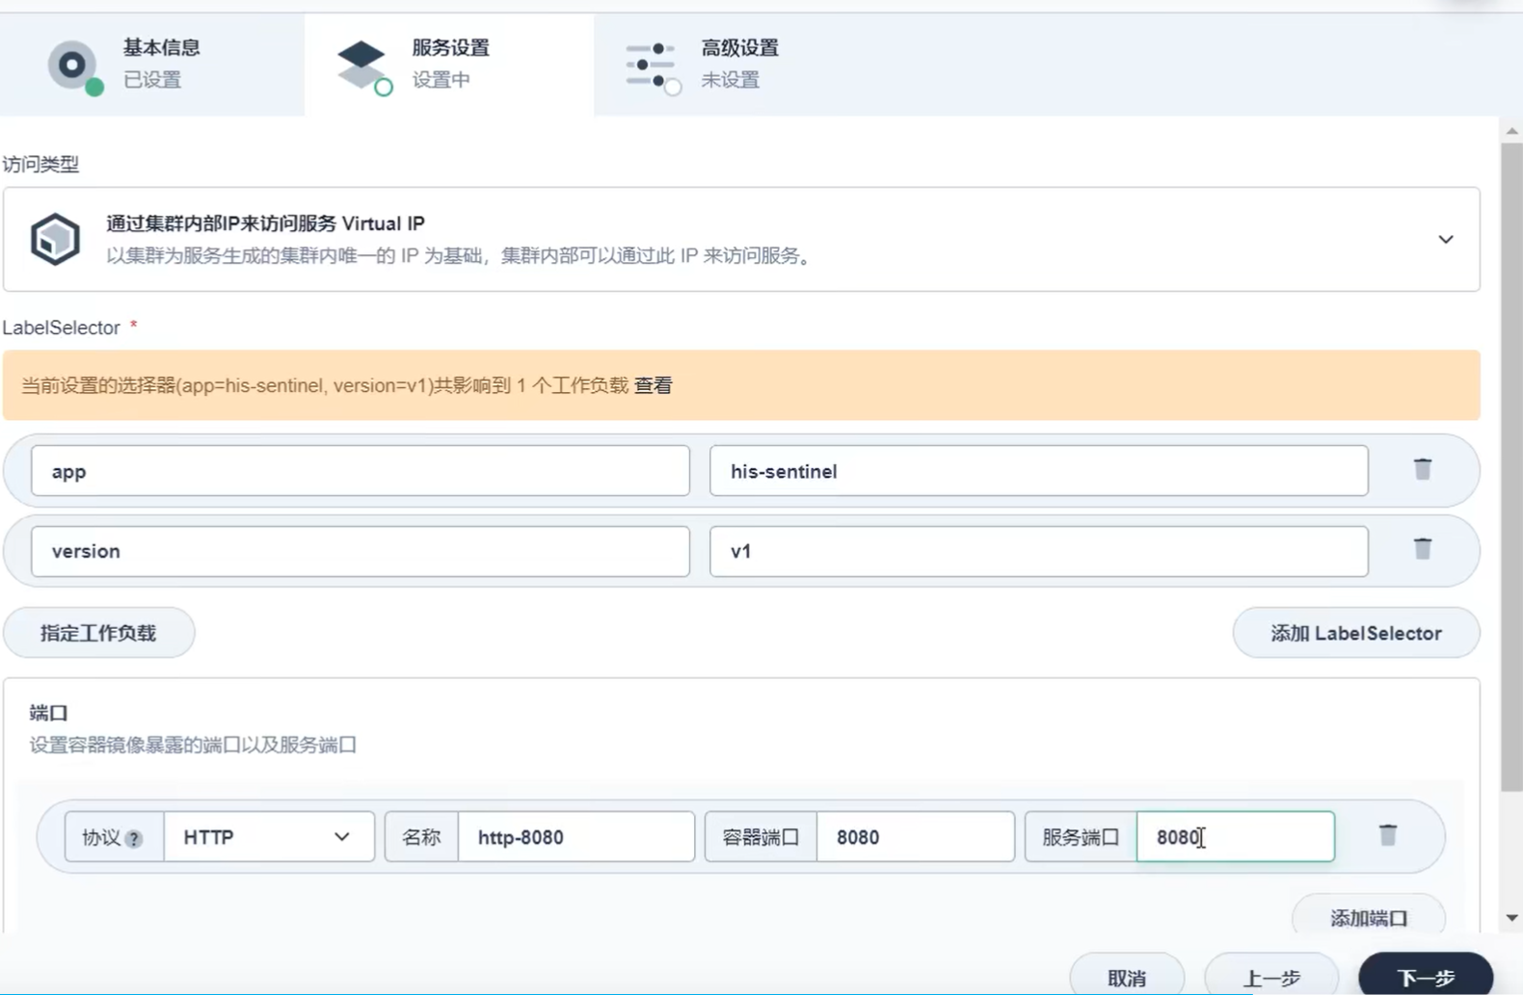Expand the 访问类型 Virtual IP dropdown
Image resolution: width=1523 pixels, height=995 pixels.
pos(1446,239)
